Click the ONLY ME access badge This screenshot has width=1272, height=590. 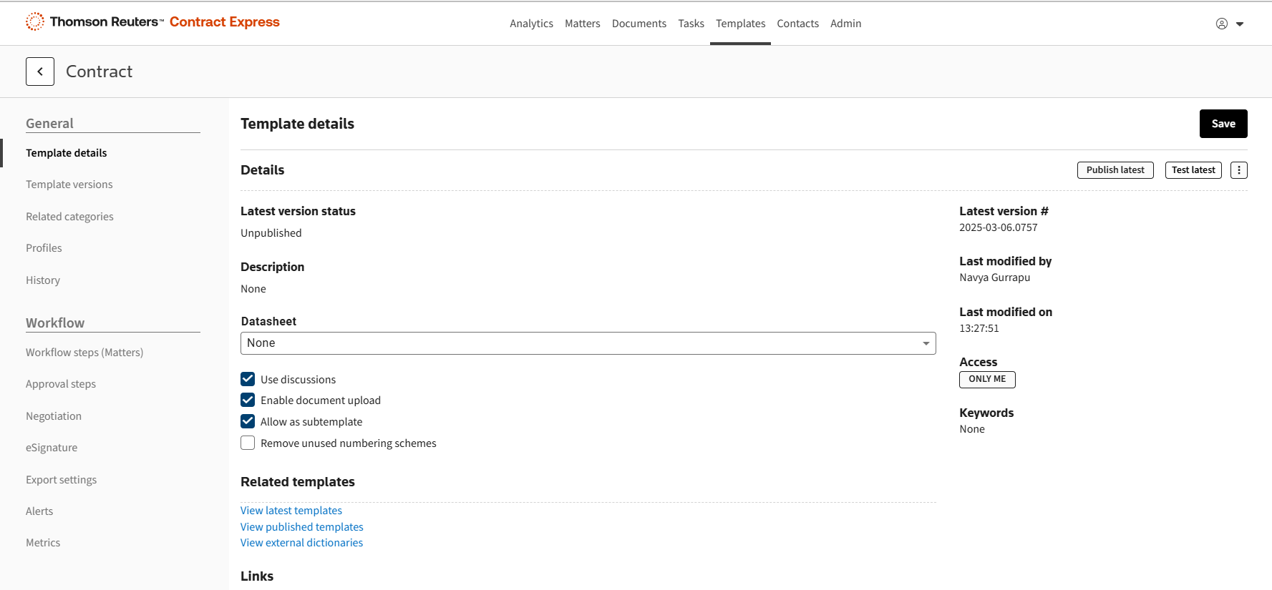(986, 379)
